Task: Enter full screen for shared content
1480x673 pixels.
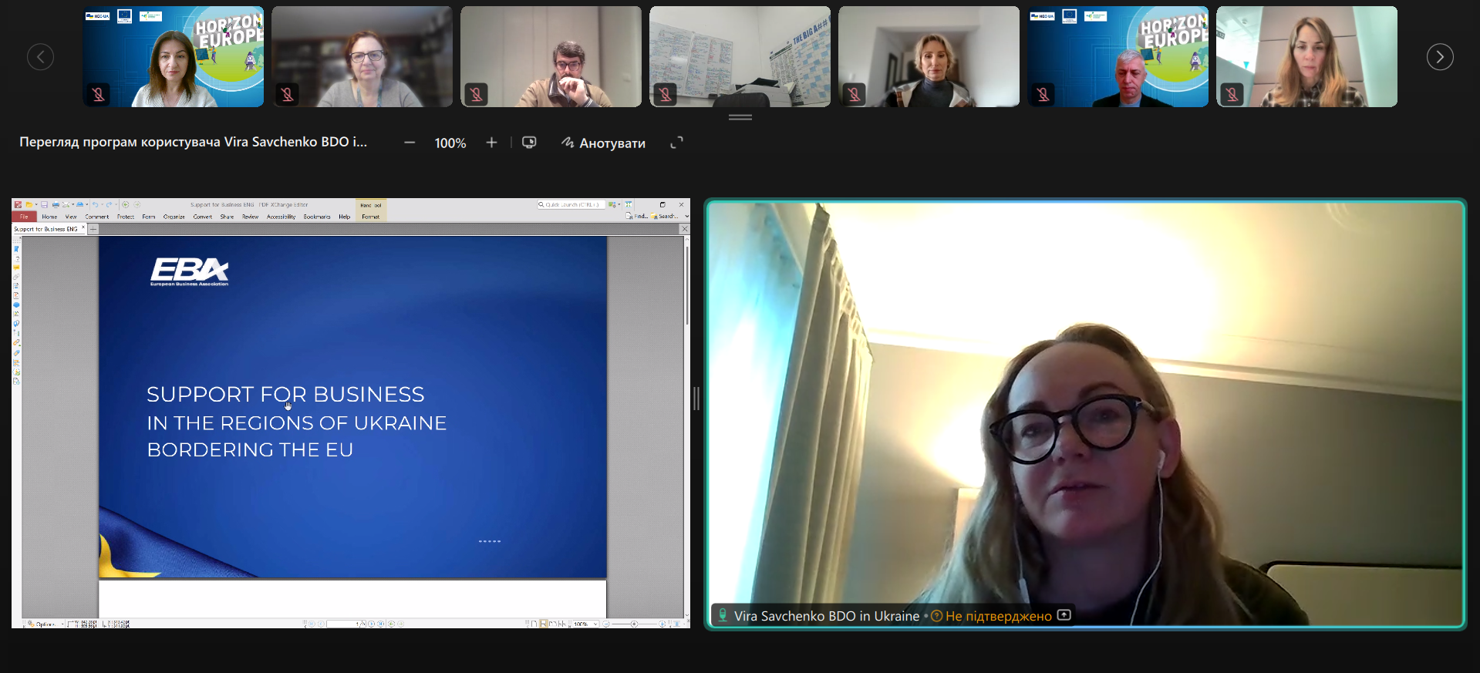Action: [676, 143]
